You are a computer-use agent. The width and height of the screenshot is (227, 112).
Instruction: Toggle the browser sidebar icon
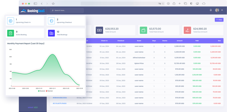tap(35, 4)
